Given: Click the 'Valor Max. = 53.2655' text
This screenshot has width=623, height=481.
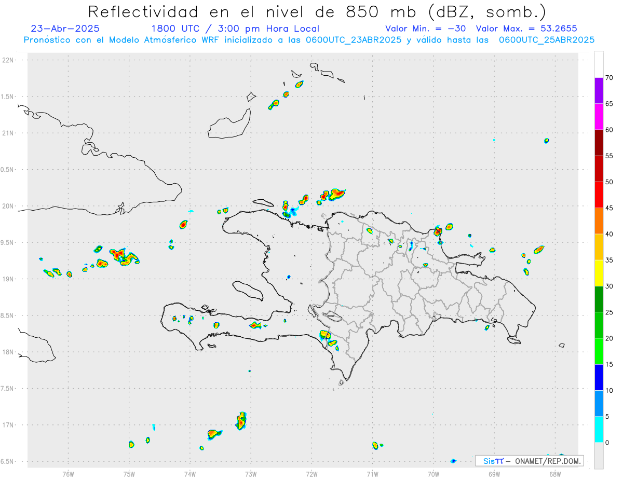Looking at the screenshot, I should tap(526, 29).
